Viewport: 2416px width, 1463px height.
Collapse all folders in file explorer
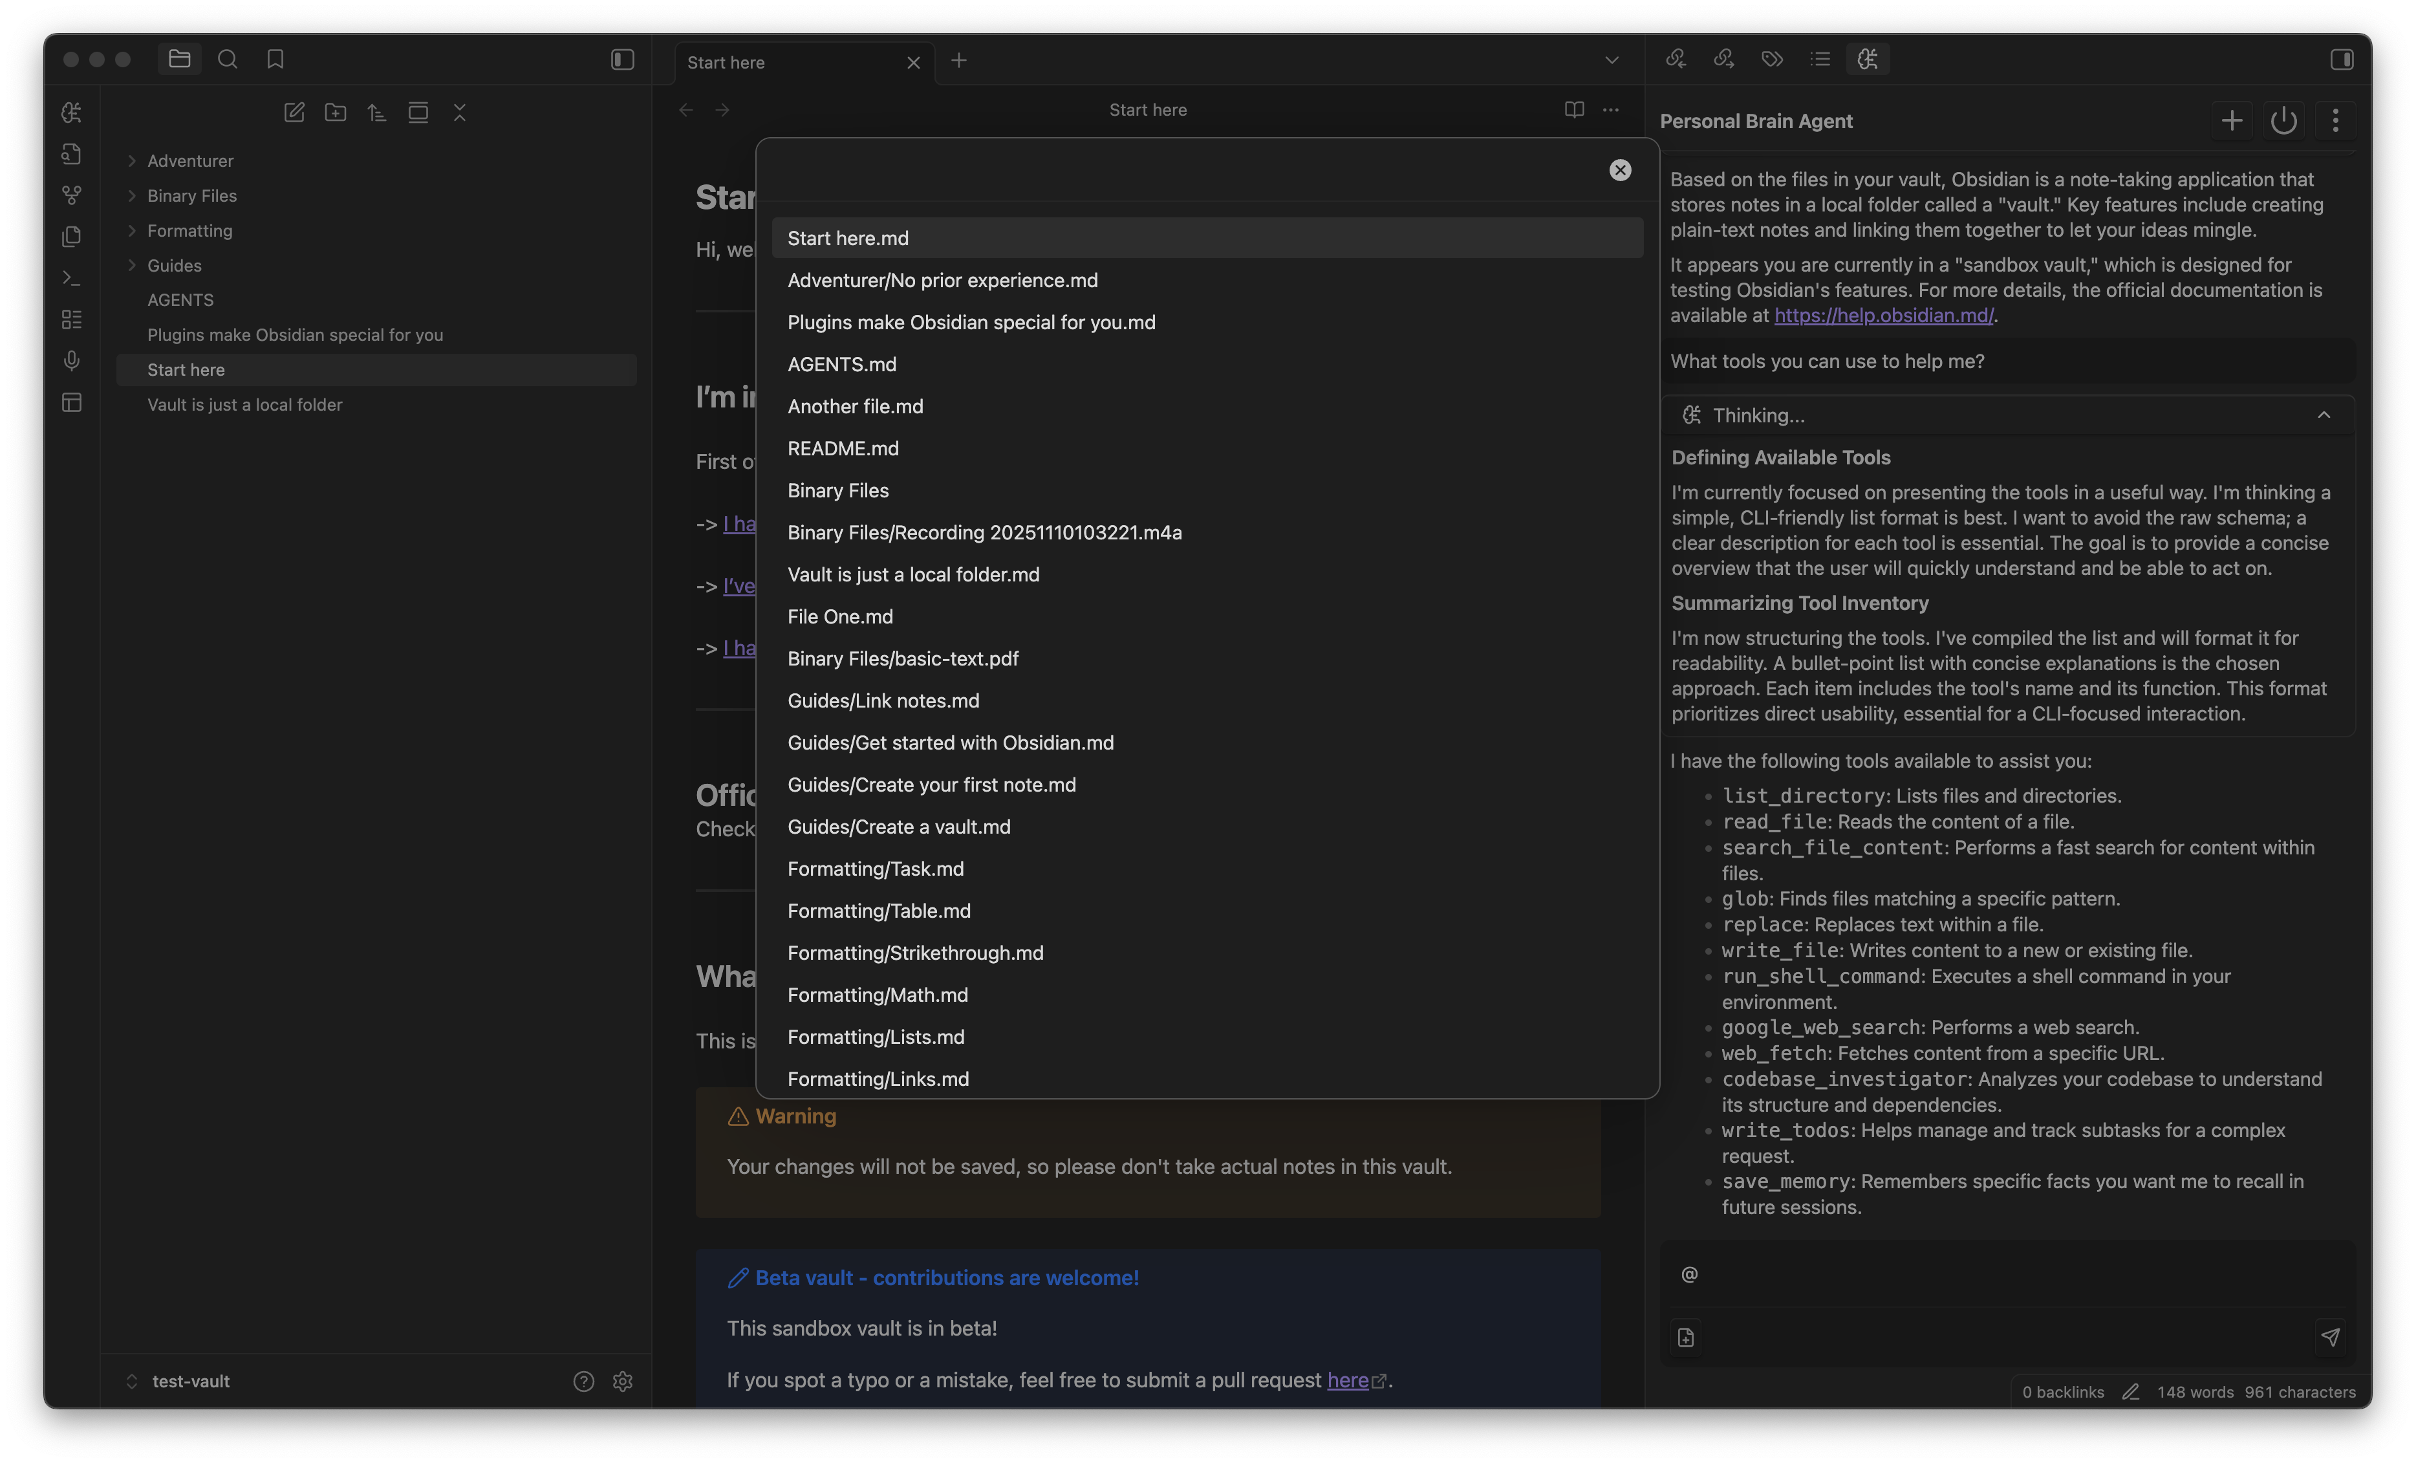coord(460,113)
